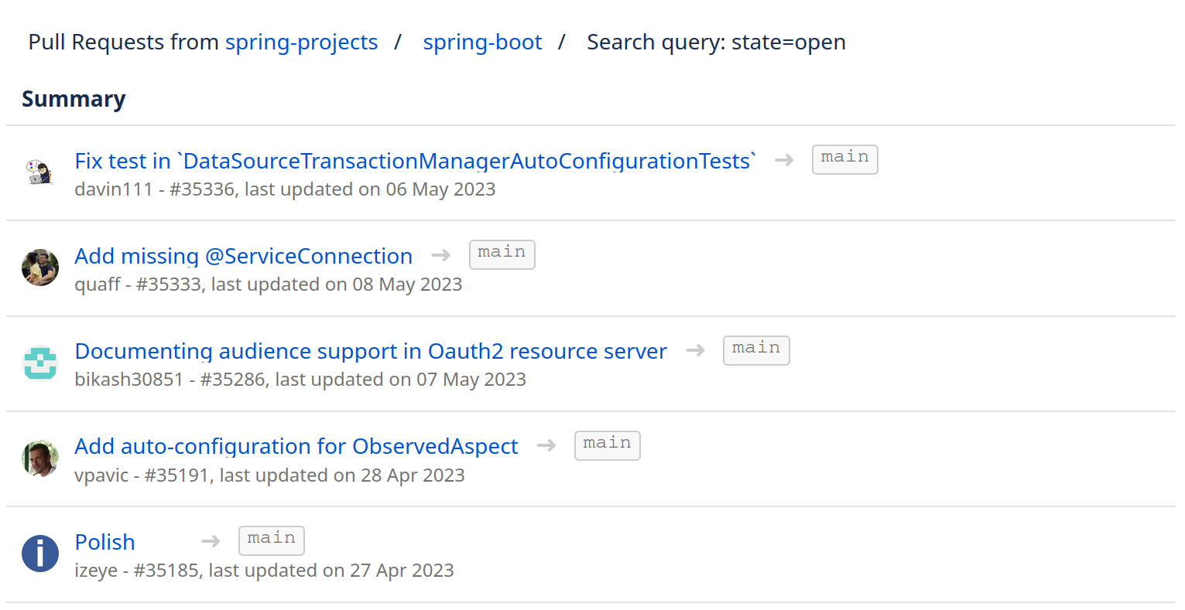This screenshot has height=610, width=1185.
Task: Click main branch tag on PR #35333
Action: [502, 254]
